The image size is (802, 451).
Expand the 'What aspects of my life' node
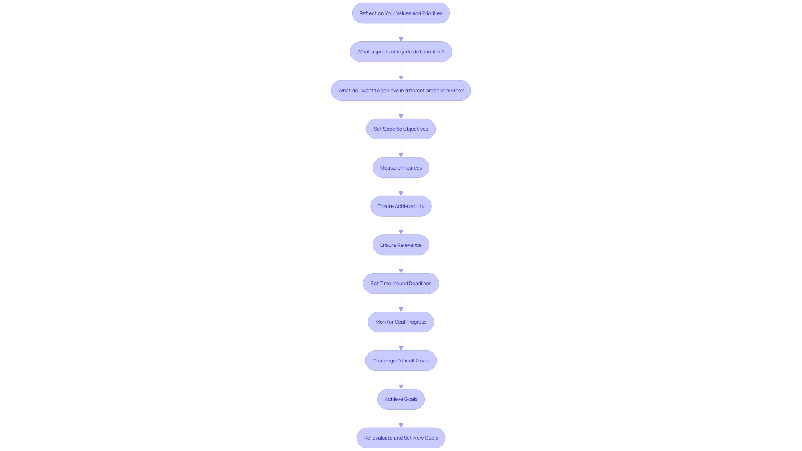[x=401, y=51]
